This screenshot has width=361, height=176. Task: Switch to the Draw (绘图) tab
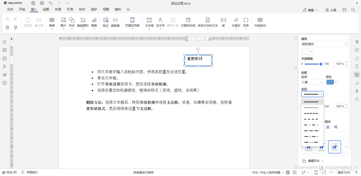click(x=46, y=9)
